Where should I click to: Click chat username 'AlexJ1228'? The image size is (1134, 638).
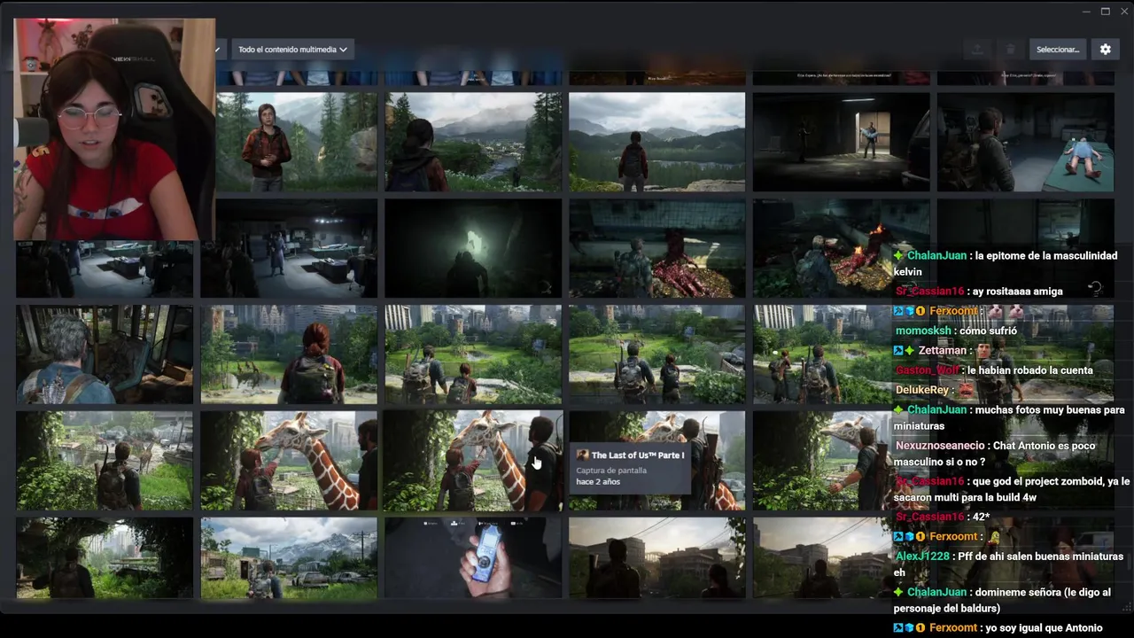[x=922, y=556]
